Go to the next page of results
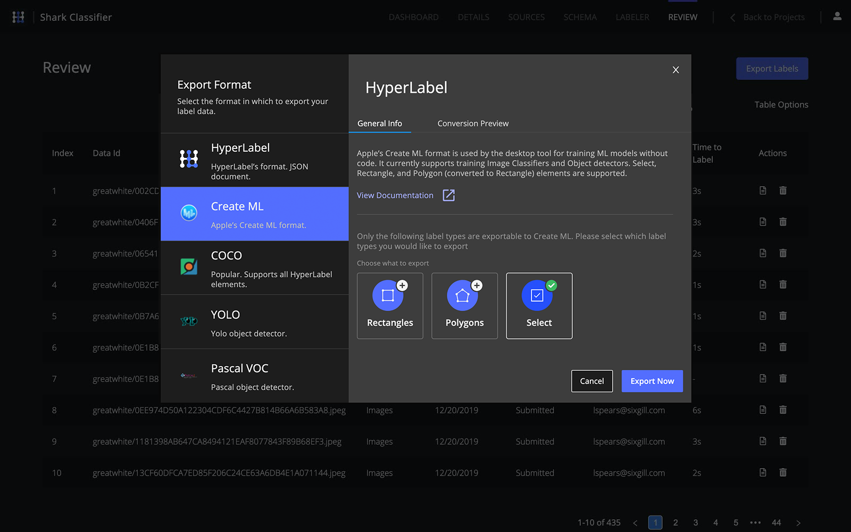The height and width of the screenshot is (532, 851). [798, 523]
